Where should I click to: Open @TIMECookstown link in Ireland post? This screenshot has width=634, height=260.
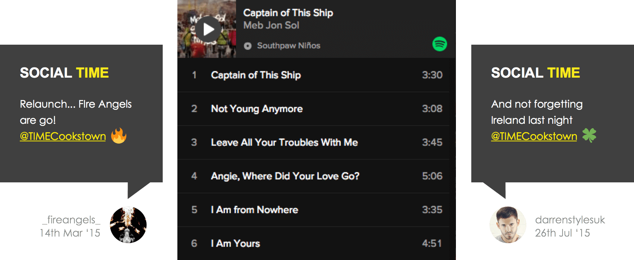coord(534,136)
